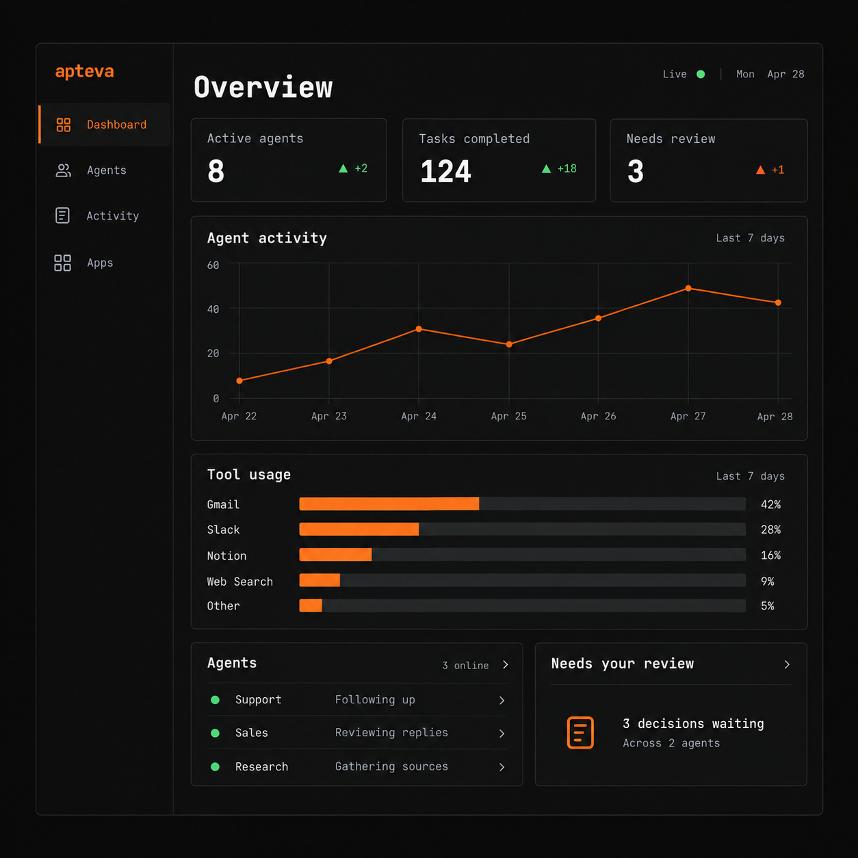Image resolution: width=858 pixels, height=858 pixels.
Task: Click the Activity document icon in sidebar
Action: point(62,216)
